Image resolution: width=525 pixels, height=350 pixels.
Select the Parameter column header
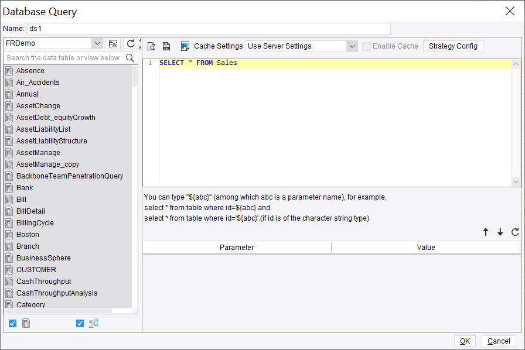[x=237, y=246]
